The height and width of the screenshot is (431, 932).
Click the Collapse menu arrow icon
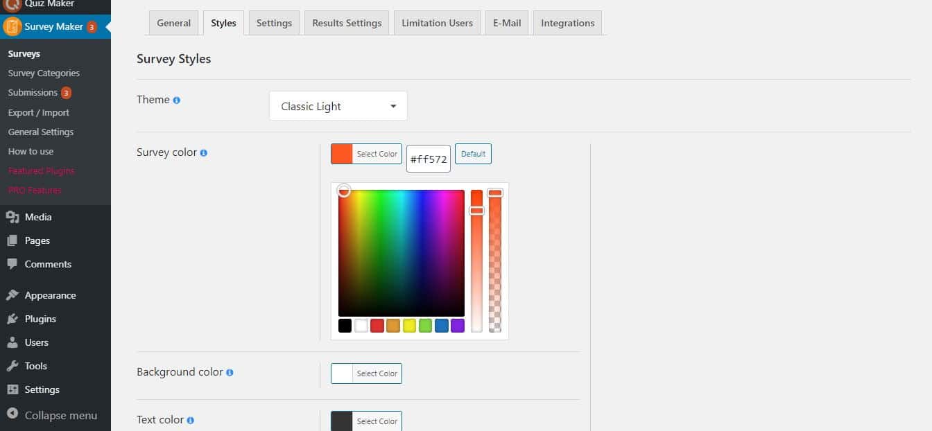12,415
